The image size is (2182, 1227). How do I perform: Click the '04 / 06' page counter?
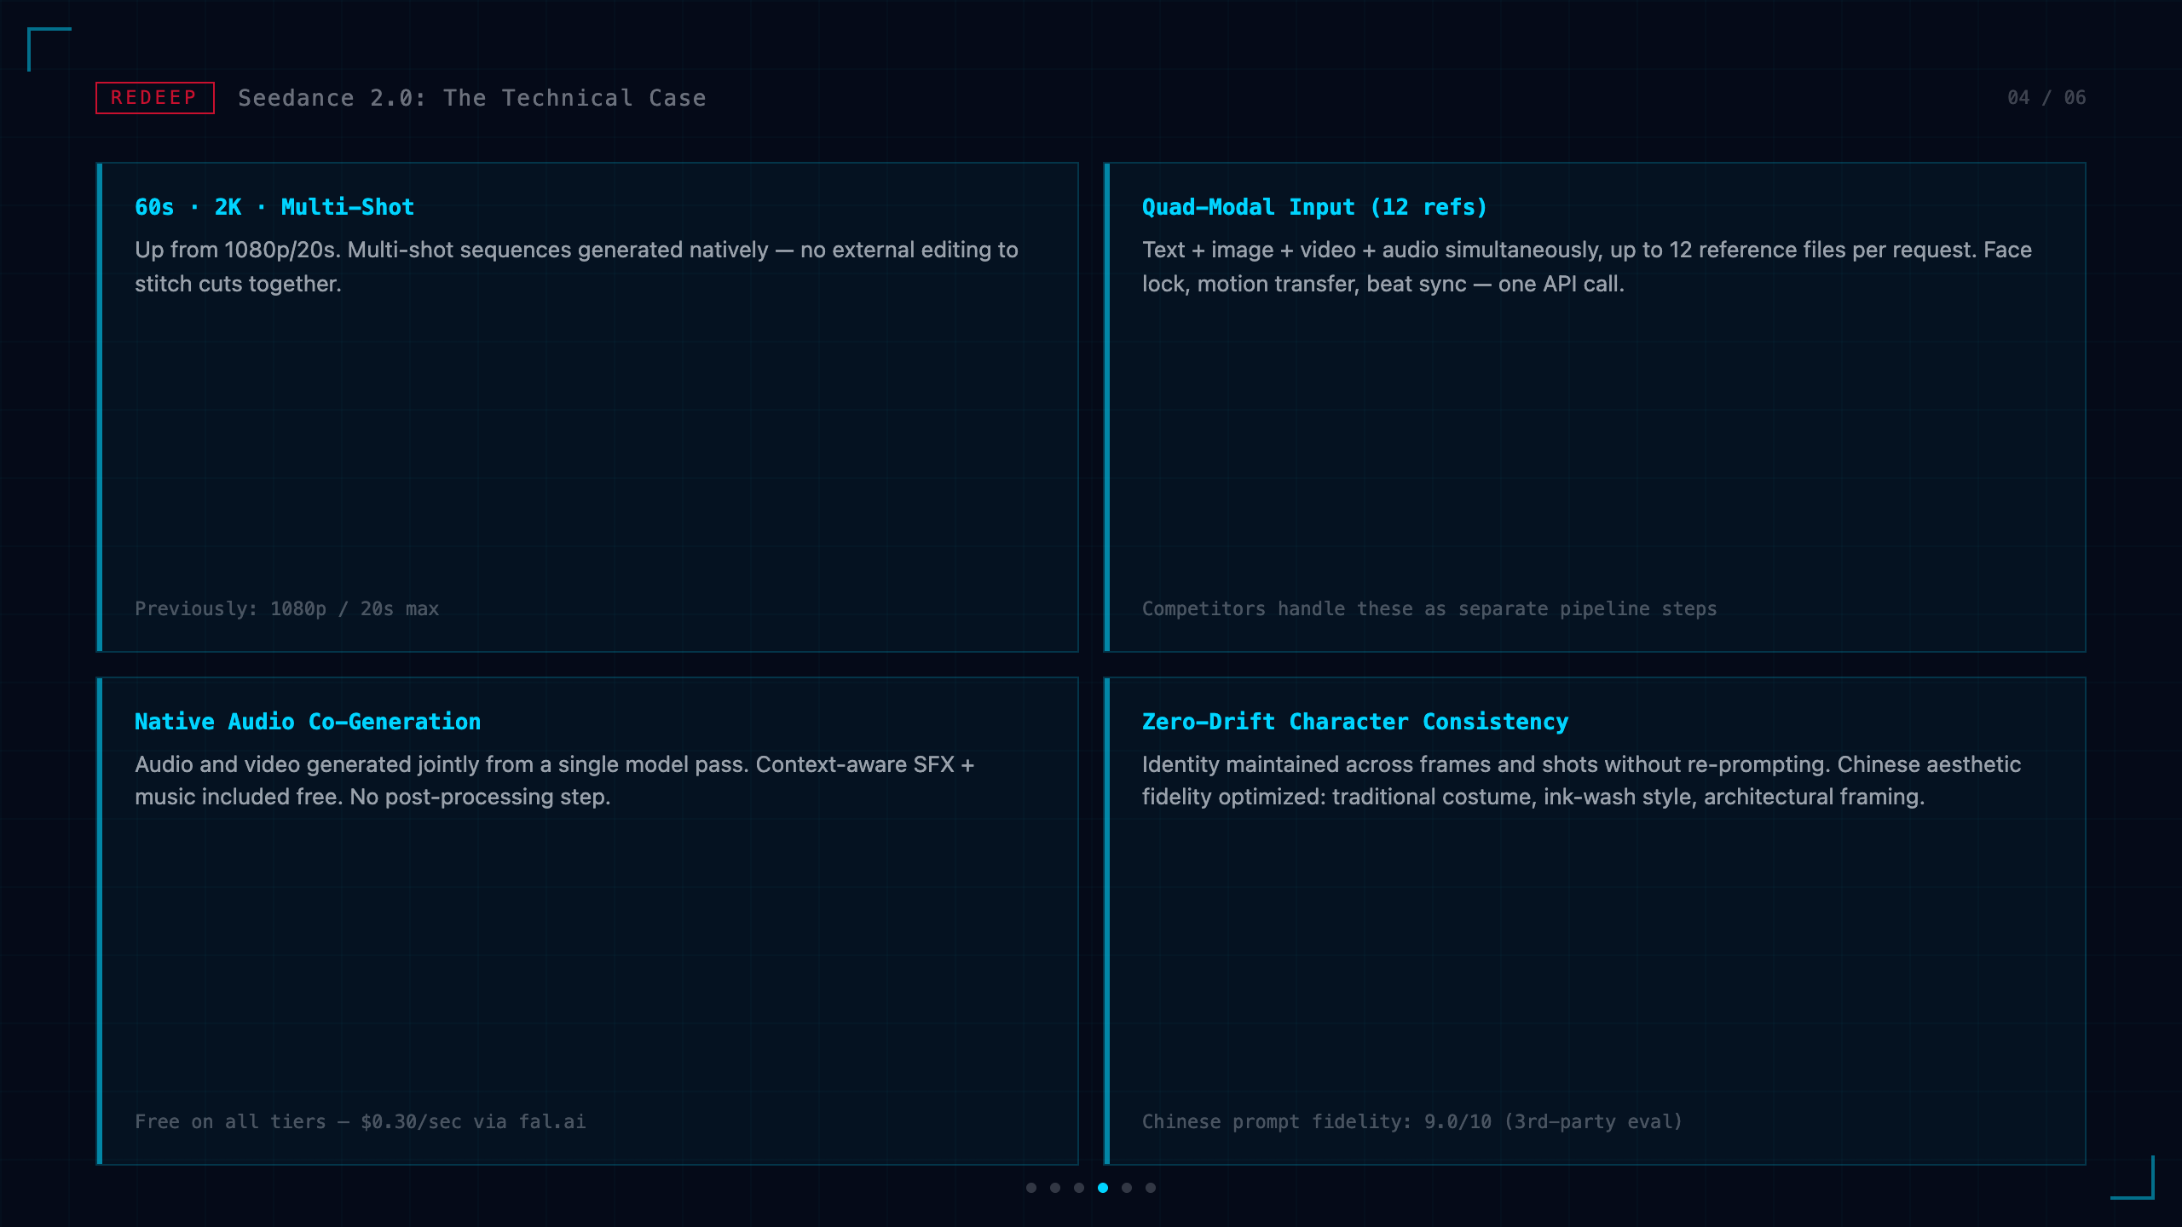(2046, 98)
